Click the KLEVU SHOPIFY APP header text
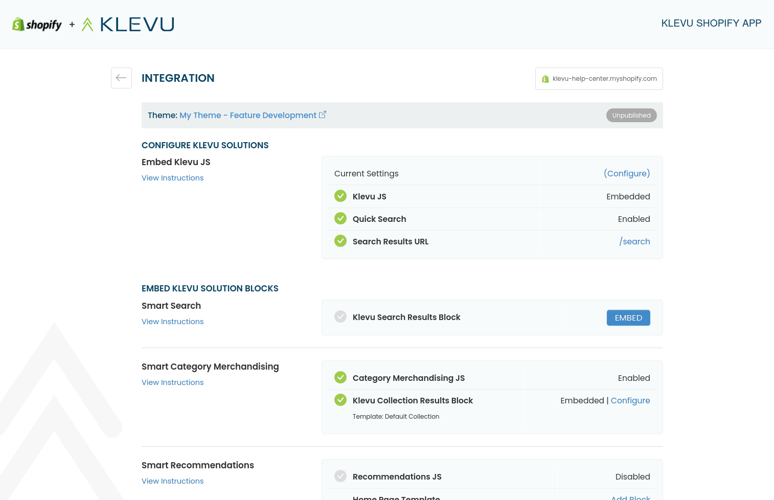 [x=711, y=23]
